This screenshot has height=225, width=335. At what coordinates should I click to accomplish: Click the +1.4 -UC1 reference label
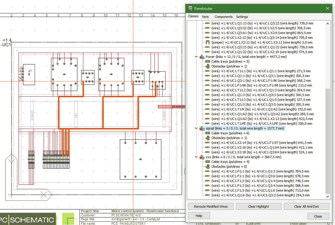pyautogui.click(x=6, y=42)
